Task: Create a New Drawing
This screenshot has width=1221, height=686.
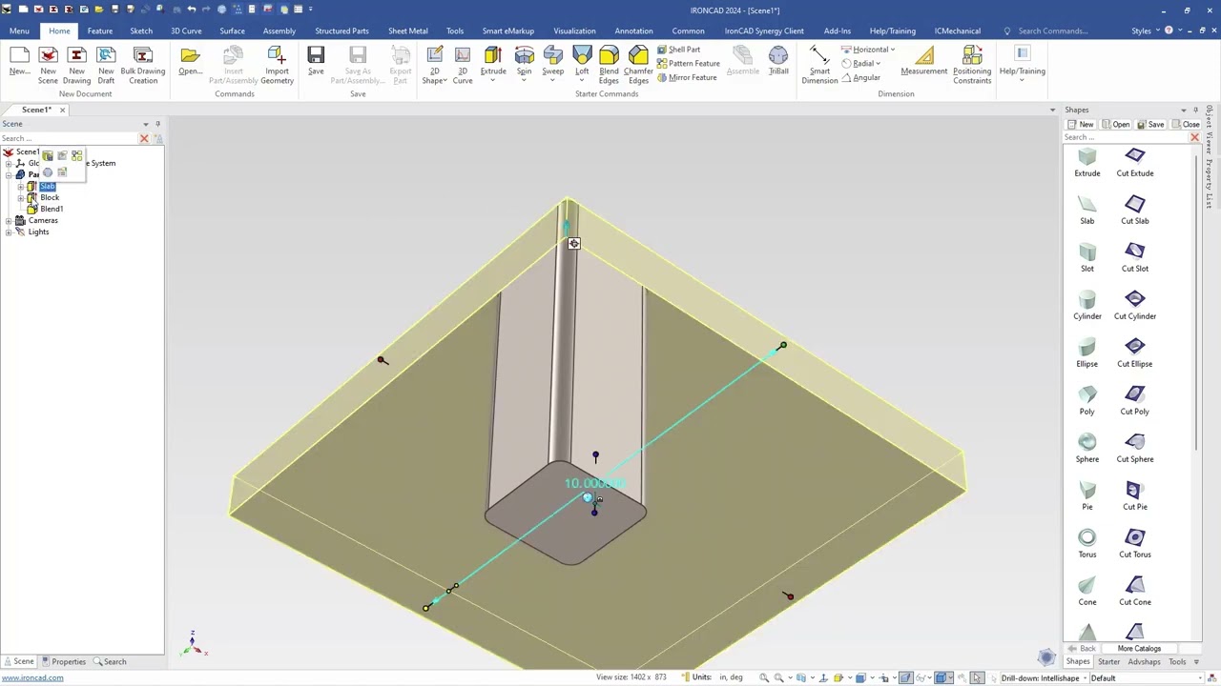Action: [x=76, y=66]
